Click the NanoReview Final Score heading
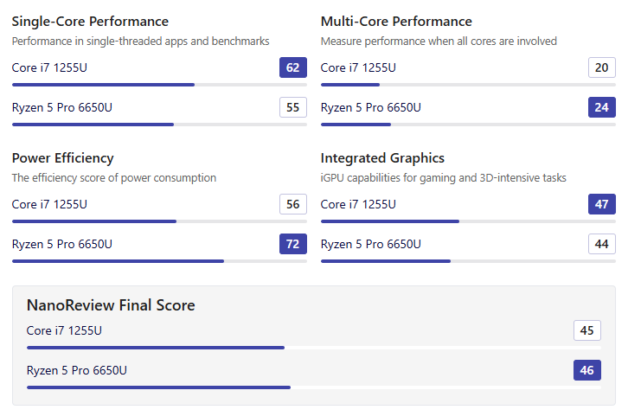 [111, 305]
